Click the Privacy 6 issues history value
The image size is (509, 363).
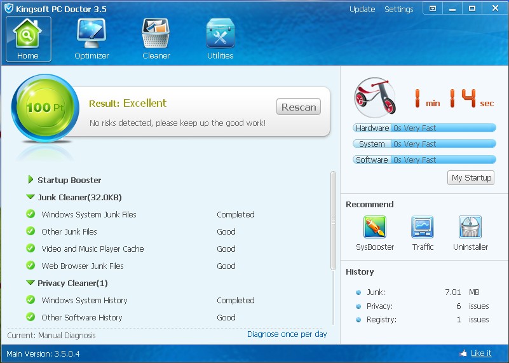(473, 306)
